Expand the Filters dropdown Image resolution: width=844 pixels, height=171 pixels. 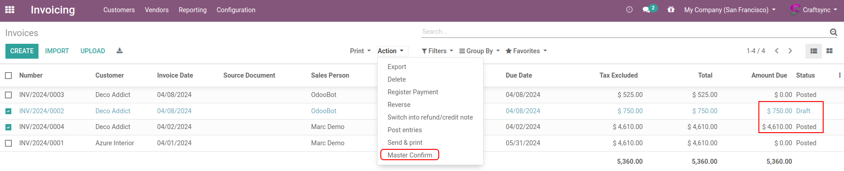point(437,51)
